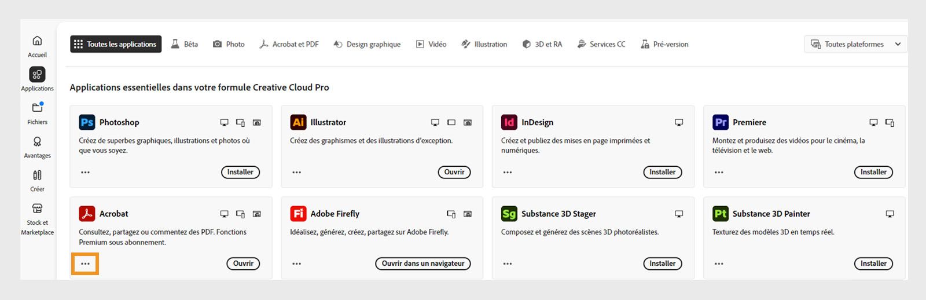The width and height of the screenshot is (926, 300).
Task: Install InDesign
Action: [663, 172]
